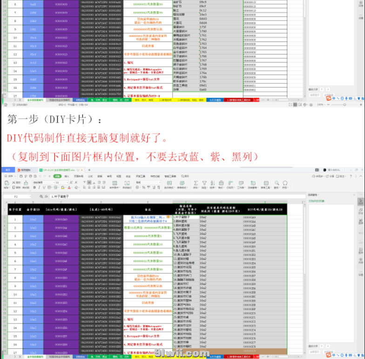
Task: Click the help question mark icon
Action: pyautogui.click(x=351, y=176)
